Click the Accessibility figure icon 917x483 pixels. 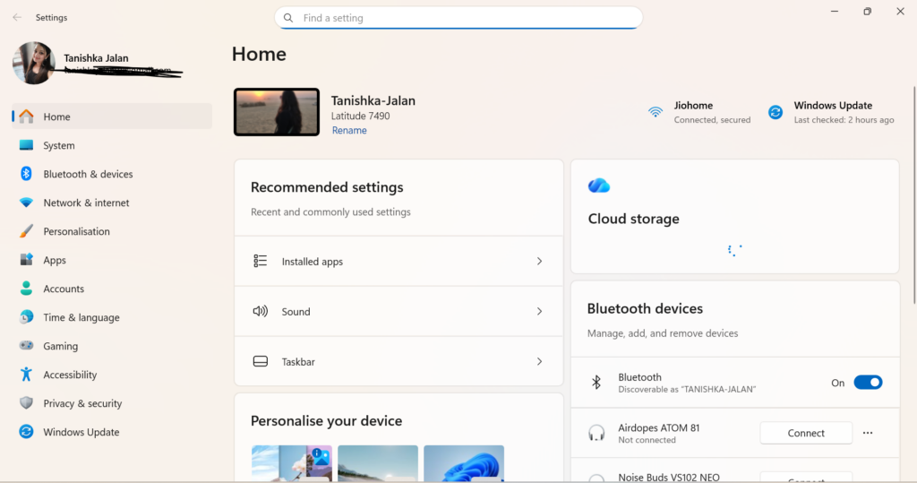(26, 374)
